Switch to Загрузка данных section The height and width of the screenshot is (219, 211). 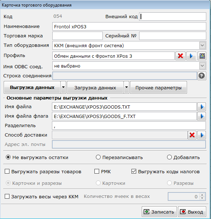tap(95, 88)
